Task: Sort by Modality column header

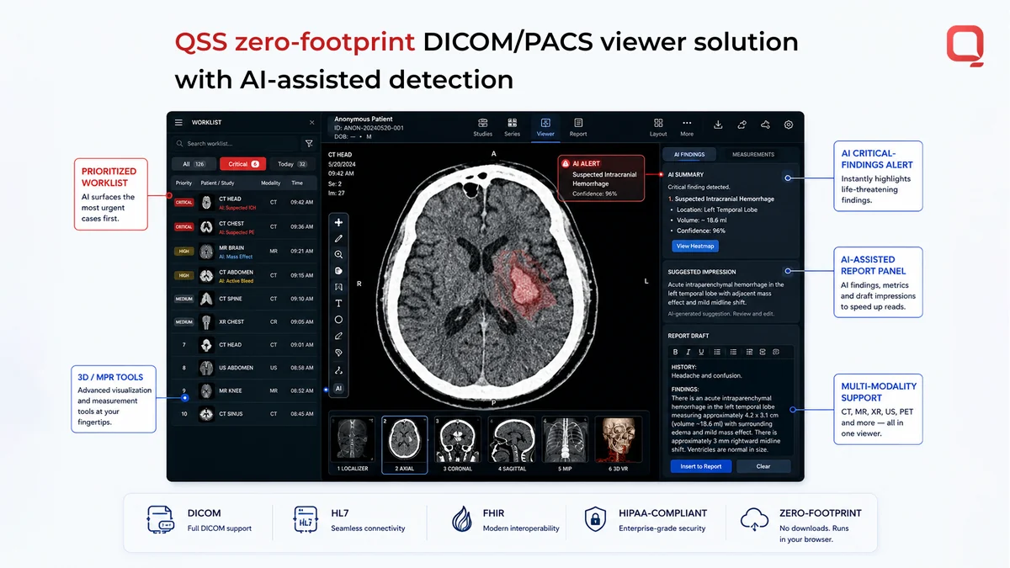Action: click(x=271, y=183)
